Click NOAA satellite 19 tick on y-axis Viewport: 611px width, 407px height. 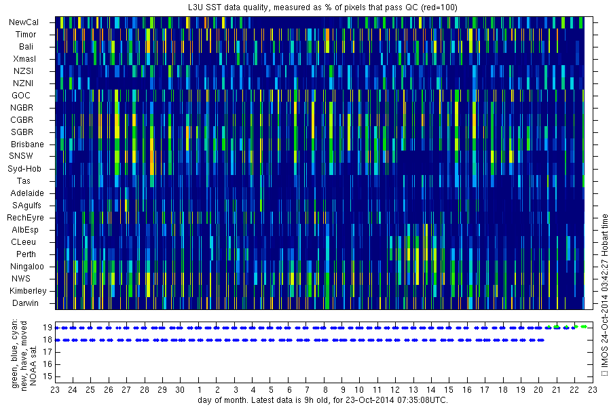coord(48,328)
